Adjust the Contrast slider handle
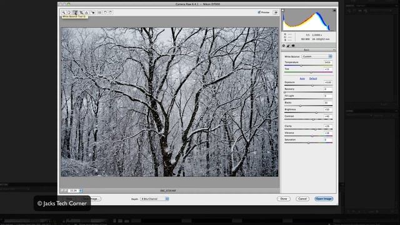The width and height of the screenshot is (400, 225). (x=313, y=119)
